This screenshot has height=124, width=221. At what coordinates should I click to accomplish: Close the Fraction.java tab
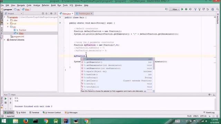pyautogui.click(x=91, y=13)
